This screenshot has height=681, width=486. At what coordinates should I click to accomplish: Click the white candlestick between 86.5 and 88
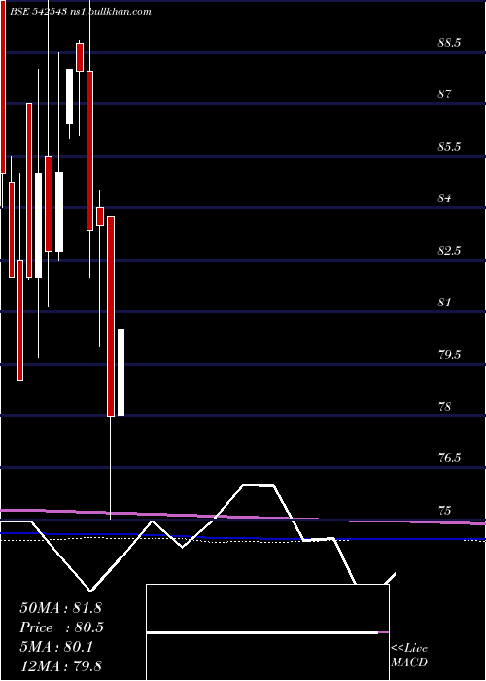69,96
